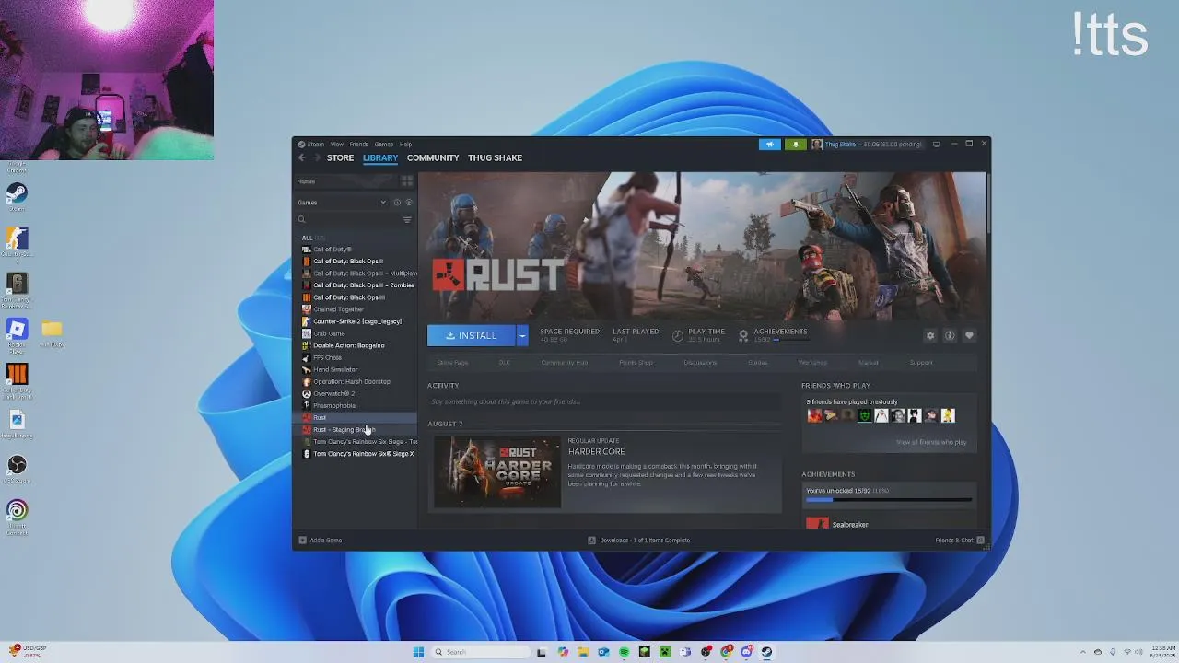Open the Rust Support link
The height and width of the screenshot is (663, 1179).
coord(921,363)
